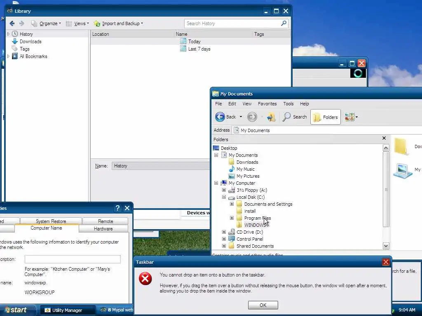This screenshot has width=422, height=316.
Task: Open Import and Backup menu
Action: click(x=118, y=23)
